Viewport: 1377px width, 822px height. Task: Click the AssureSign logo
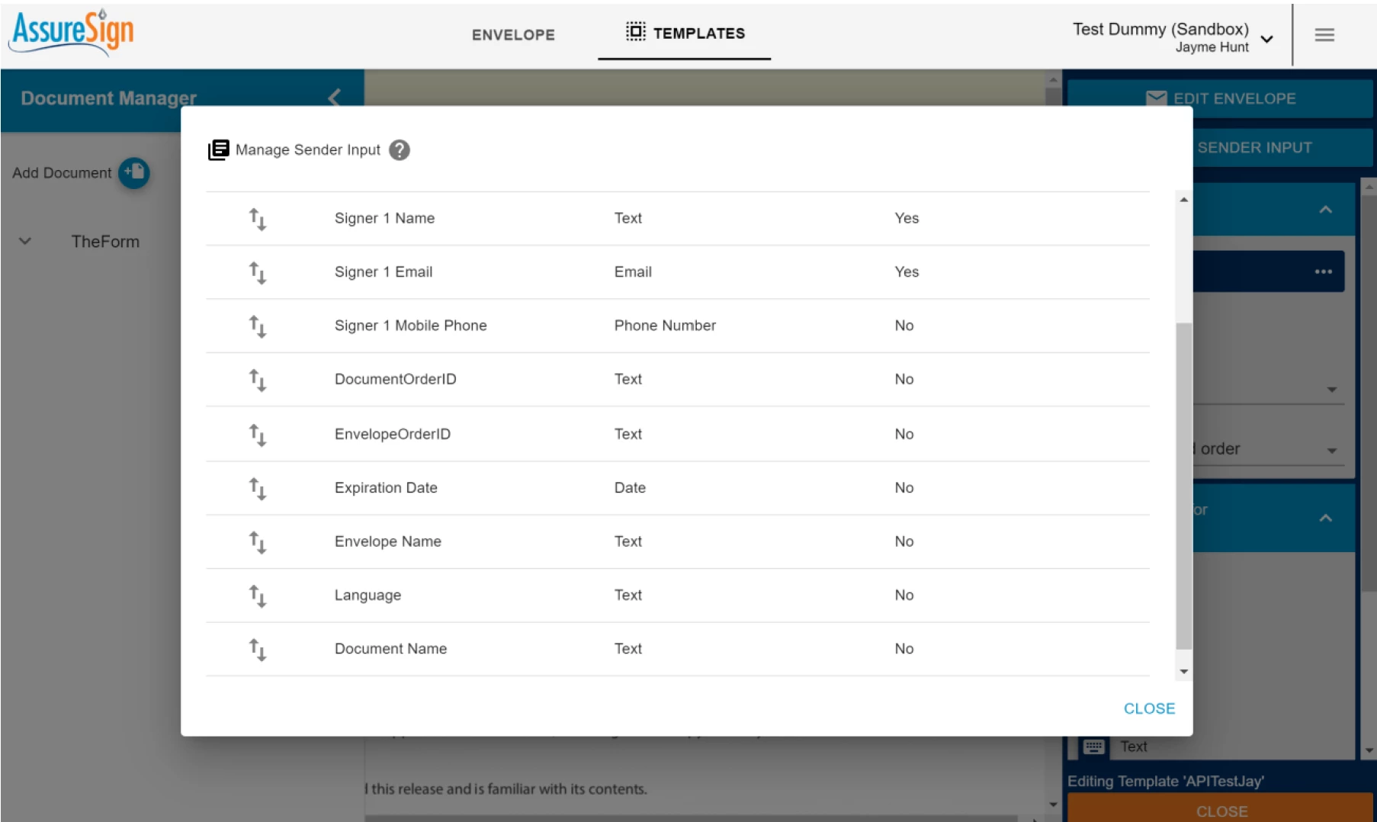pos(72,32)
